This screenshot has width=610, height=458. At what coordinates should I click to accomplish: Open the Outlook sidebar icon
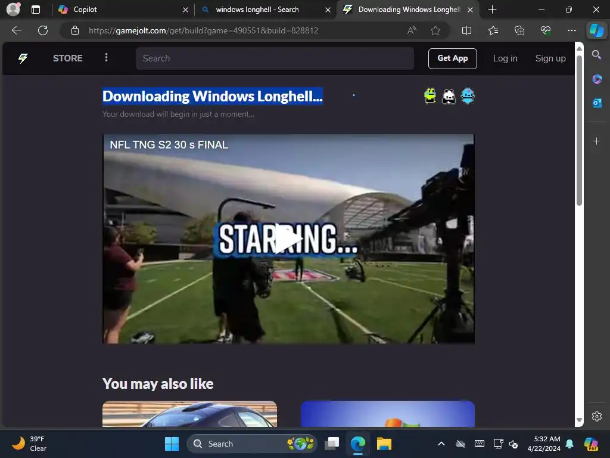coord(597,103)
